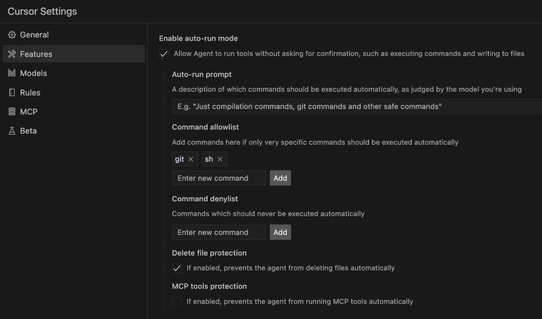Click the Models bar-chart icon
The width and height of the screenshot is (542, 319).
point(12,73)
